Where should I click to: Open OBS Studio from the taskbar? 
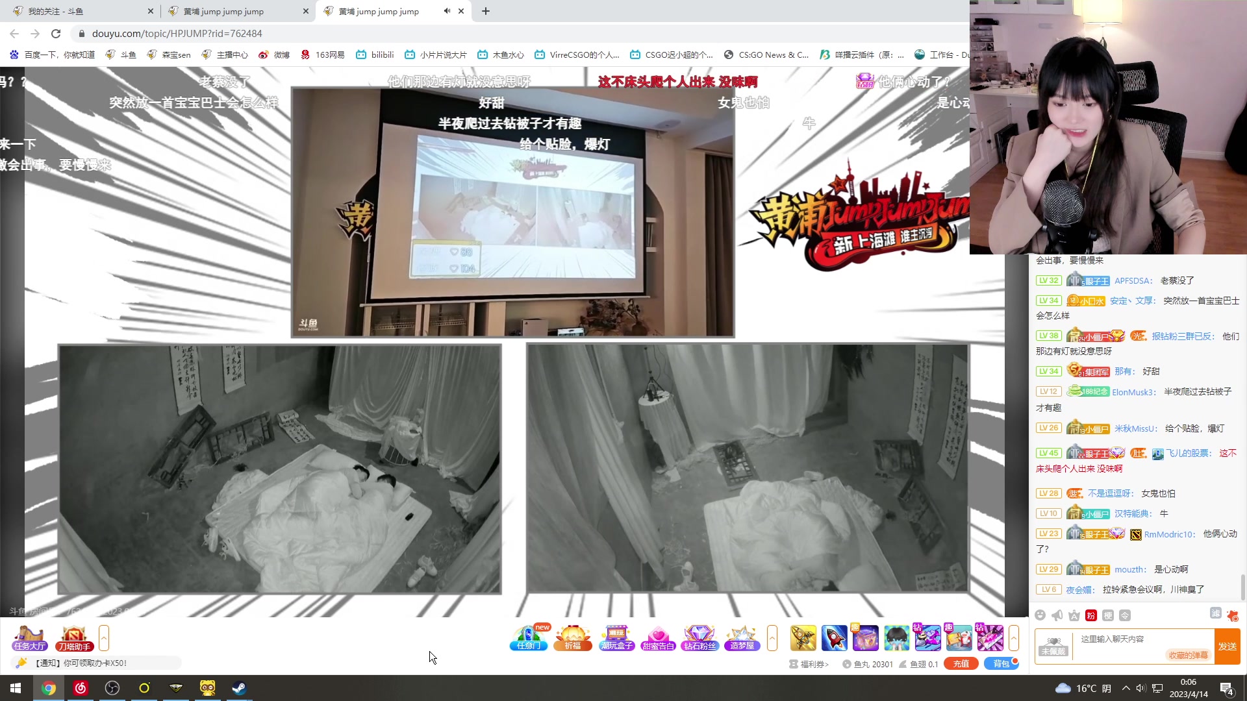pyautogui.click(x=112, y=688)
